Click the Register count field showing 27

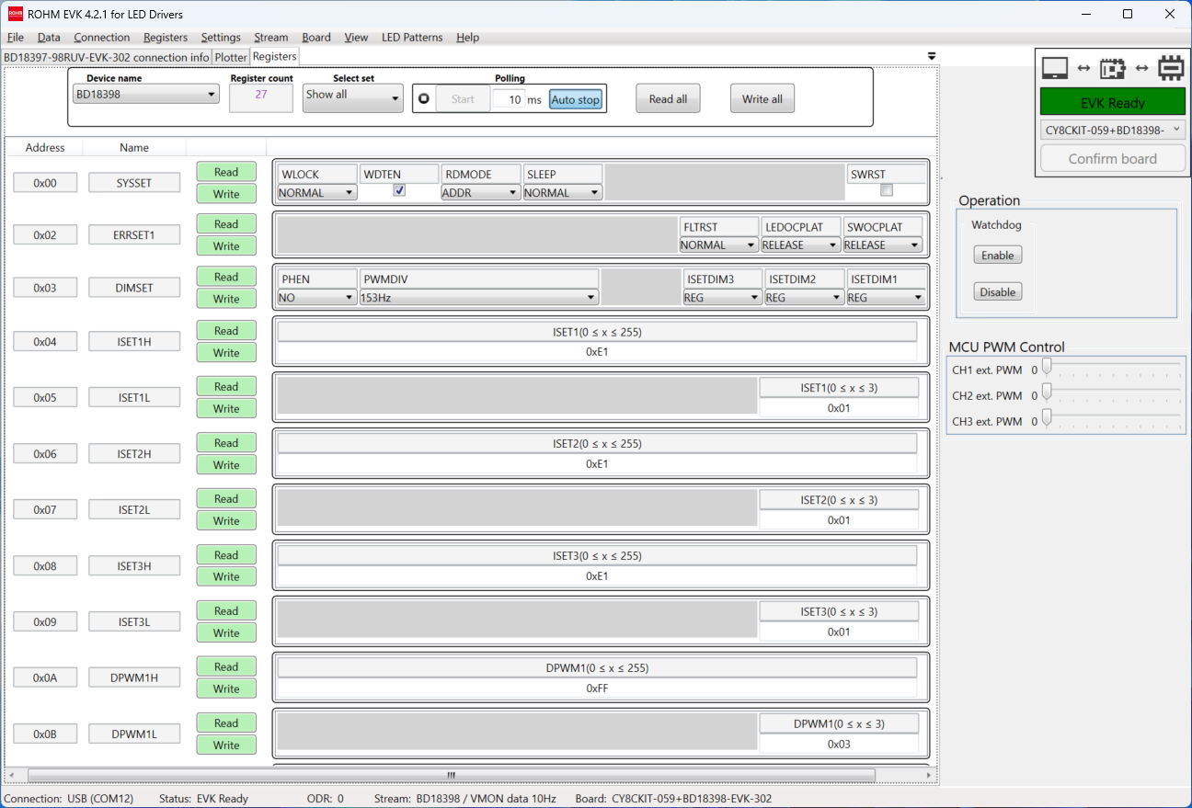pos(261,97)
